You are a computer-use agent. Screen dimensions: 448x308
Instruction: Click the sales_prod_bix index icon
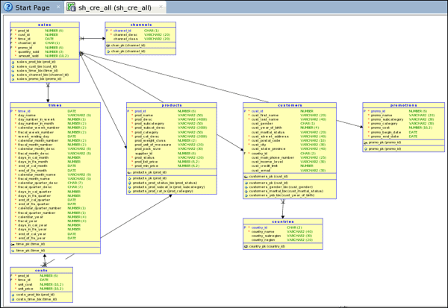[x=13, y=62]
